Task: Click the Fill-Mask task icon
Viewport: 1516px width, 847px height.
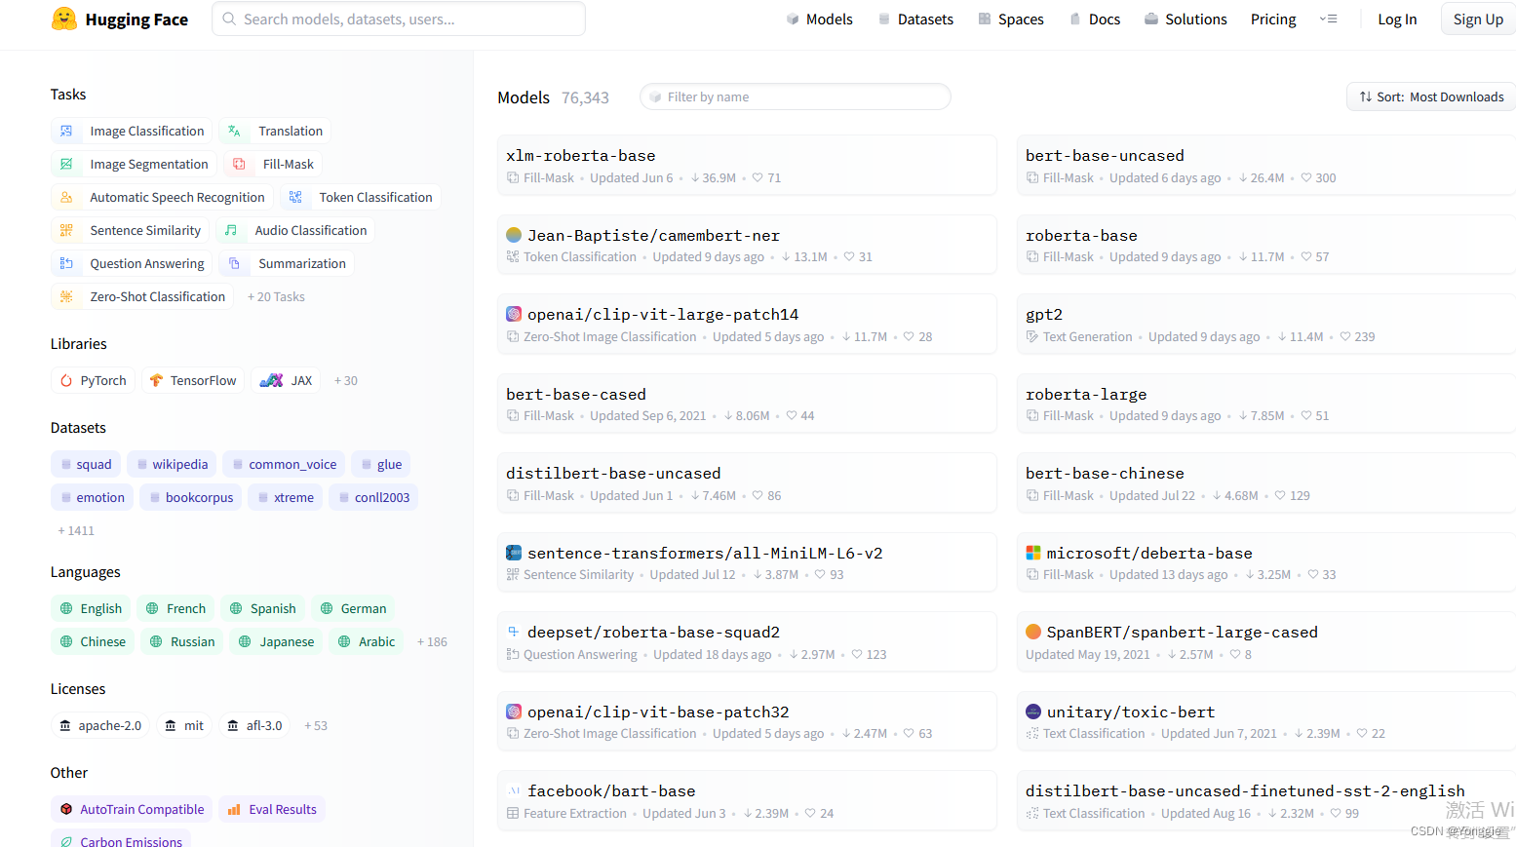Action: 239,164
